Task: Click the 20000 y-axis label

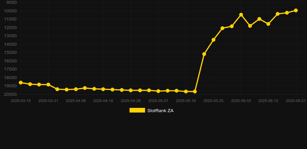Action: pos(10,94)
